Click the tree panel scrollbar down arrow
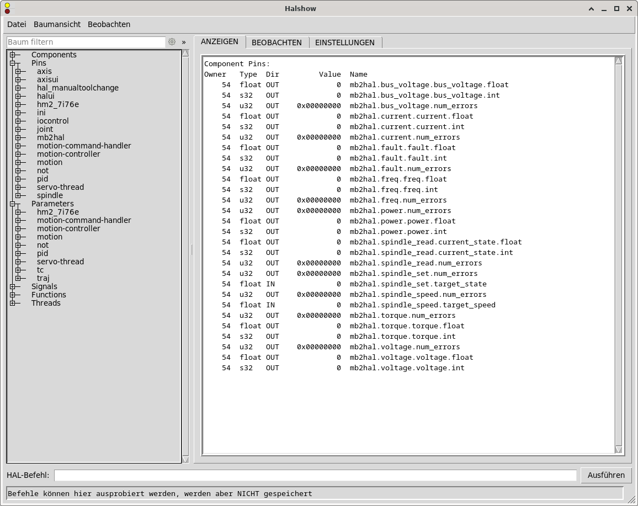Image resolution: width=638 pixels, height=506 pixels. [185, 460]
